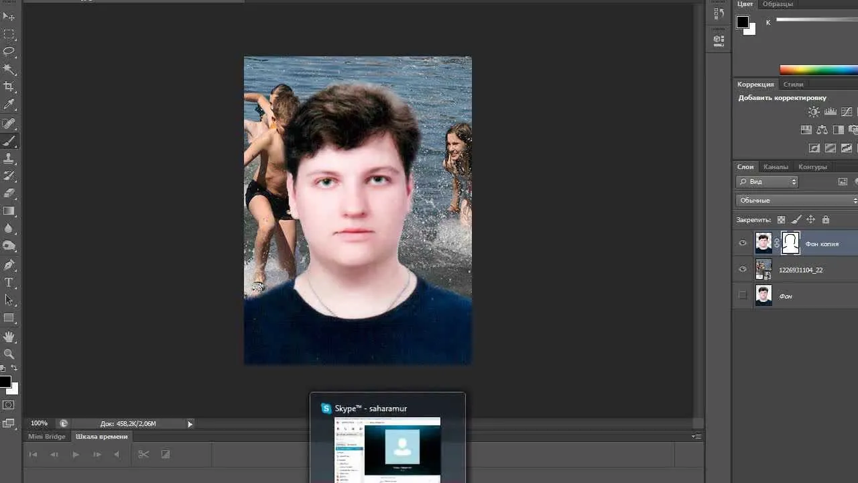858x483 pixels.
Task: Toggle pixel layer filter icon
Action: 843,182
